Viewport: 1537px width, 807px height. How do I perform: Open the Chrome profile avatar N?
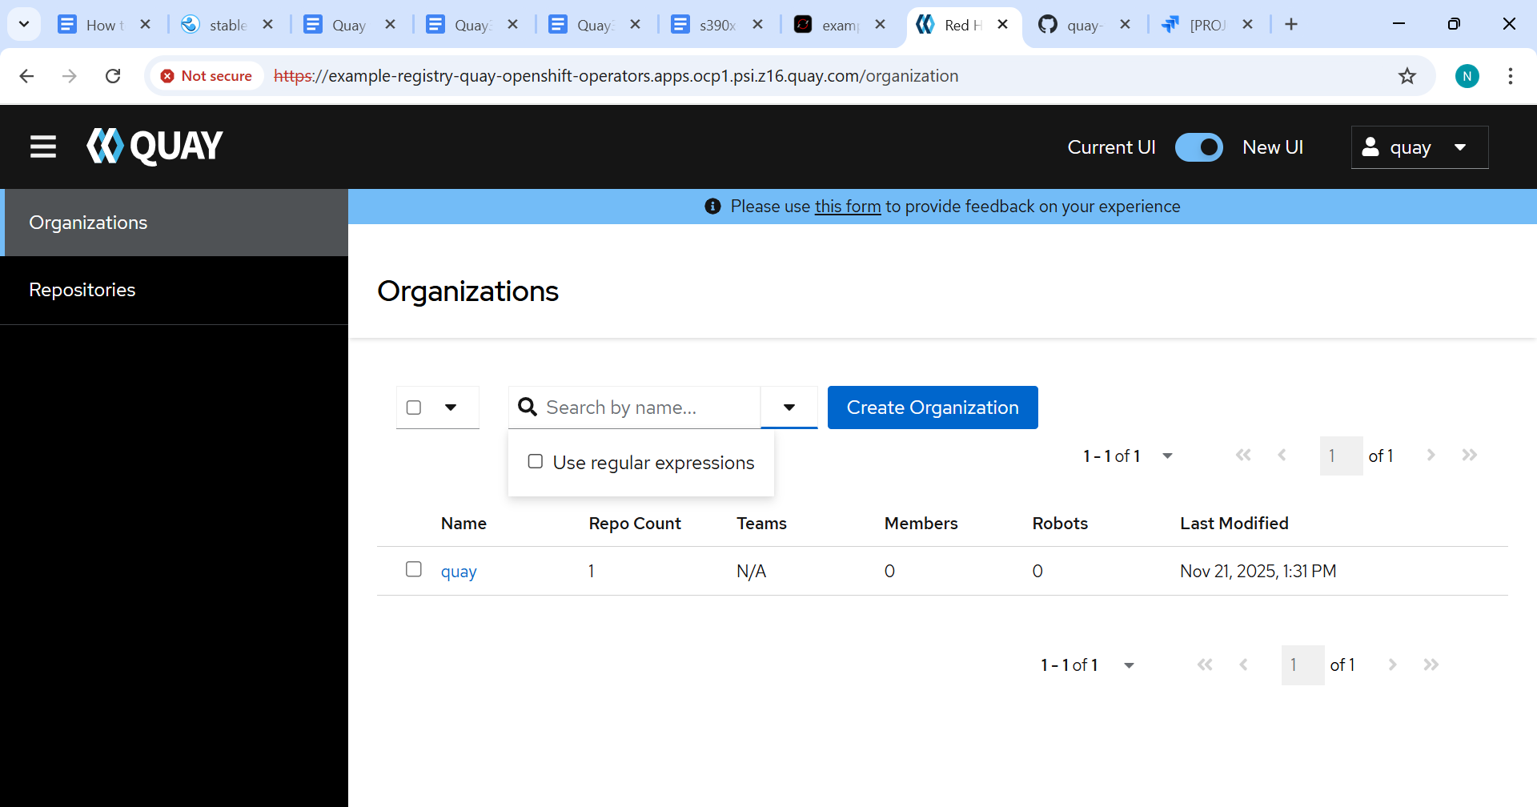click(1467, 76)
